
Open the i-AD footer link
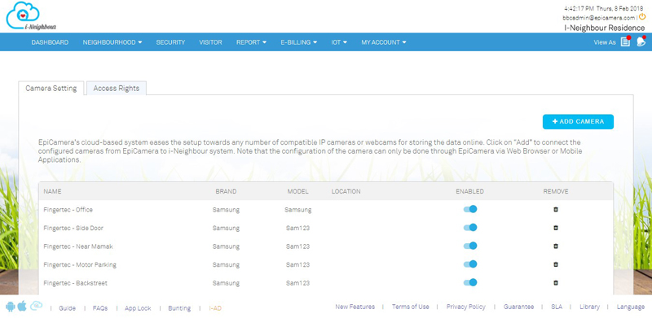215,308
